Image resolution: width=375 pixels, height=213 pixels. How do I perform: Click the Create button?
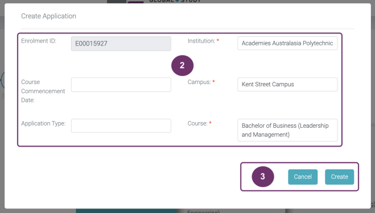pos(339,177)
